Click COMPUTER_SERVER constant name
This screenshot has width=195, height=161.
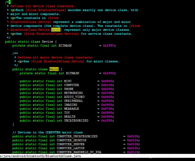[71, 144]
